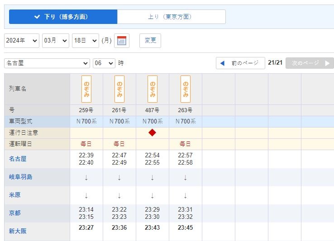Click the red diamond on train 487
334x241 pixels.
pyautogui.click(x=152, y=132)
